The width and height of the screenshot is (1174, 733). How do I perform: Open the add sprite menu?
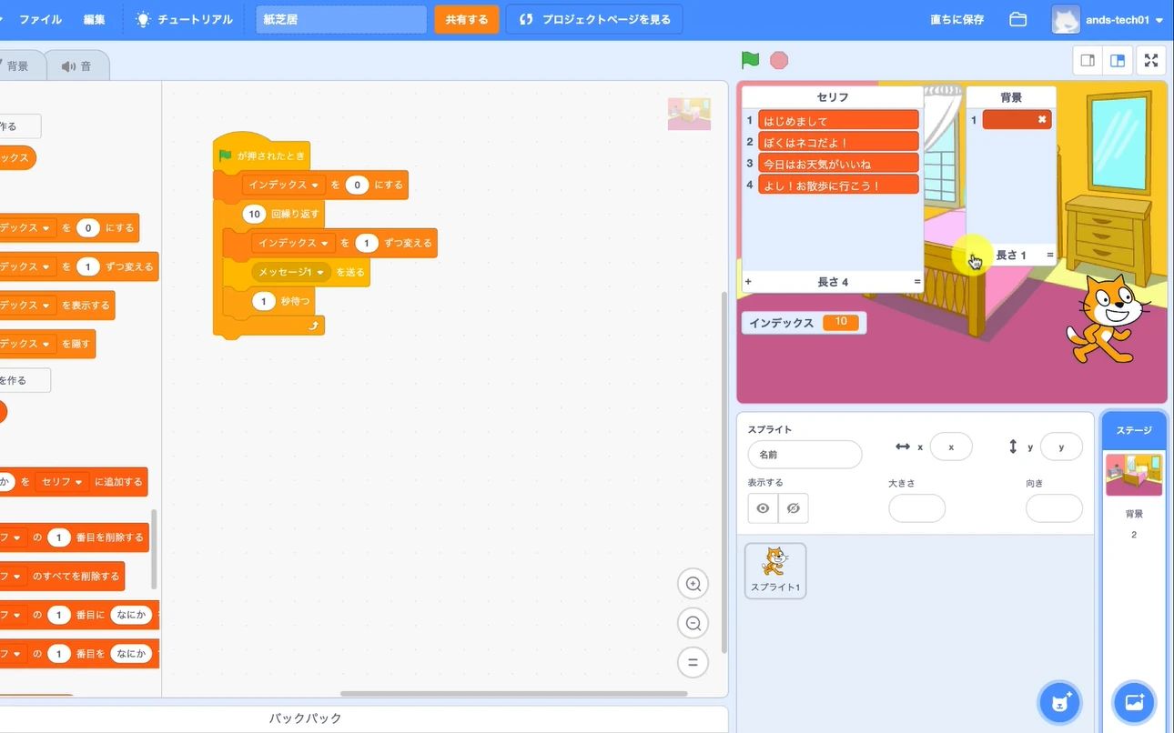pos(1058,702)
